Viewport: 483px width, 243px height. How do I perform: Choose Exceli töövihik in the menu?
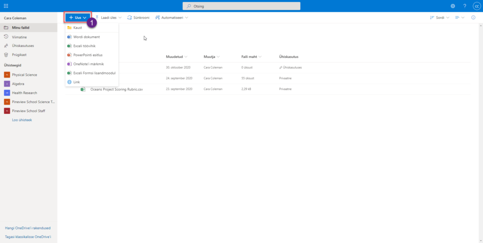84,46
